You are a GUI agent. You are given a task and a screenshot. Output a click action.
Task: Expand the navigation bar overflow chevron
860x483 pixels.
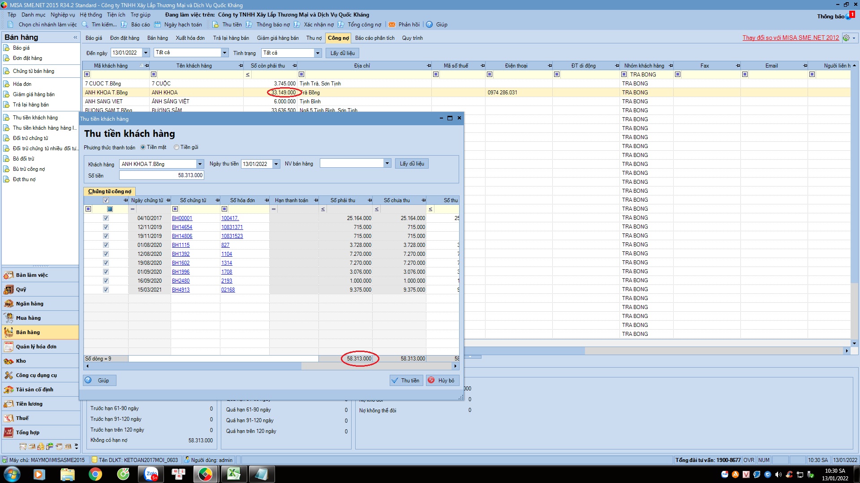click(x=77, y=446)
